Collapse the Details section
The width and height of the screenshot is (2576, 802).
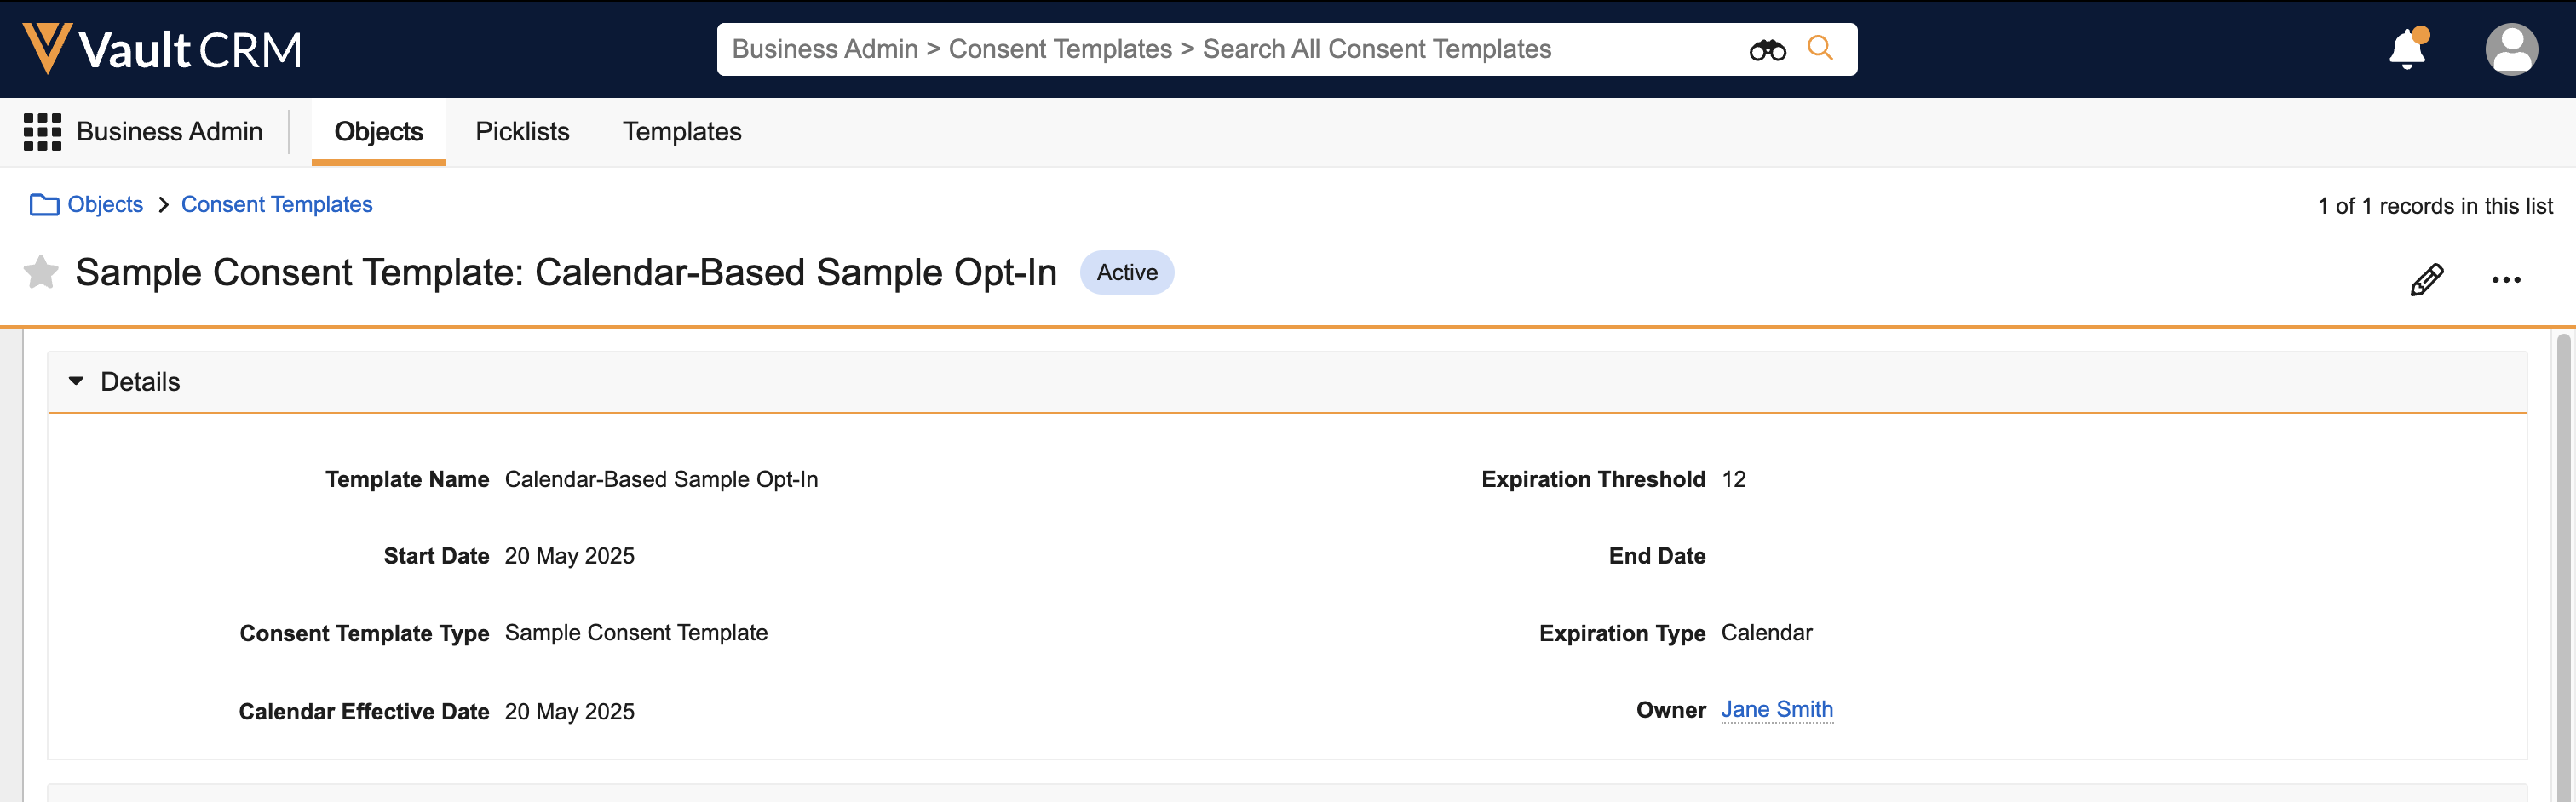point(76,382)
